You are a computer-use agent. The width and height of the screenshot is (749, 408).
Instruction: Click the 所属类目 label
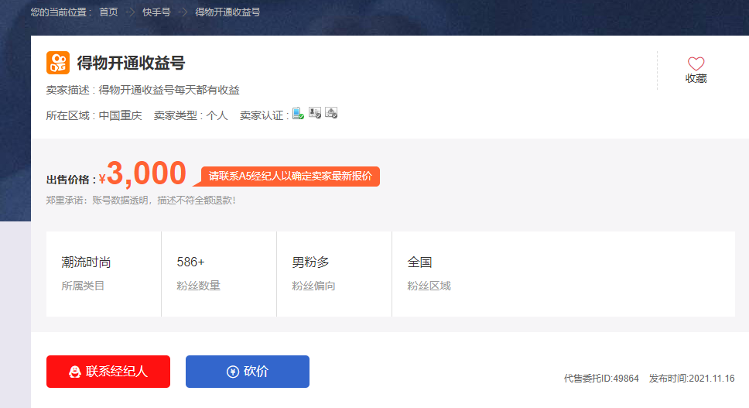[83, 286]
